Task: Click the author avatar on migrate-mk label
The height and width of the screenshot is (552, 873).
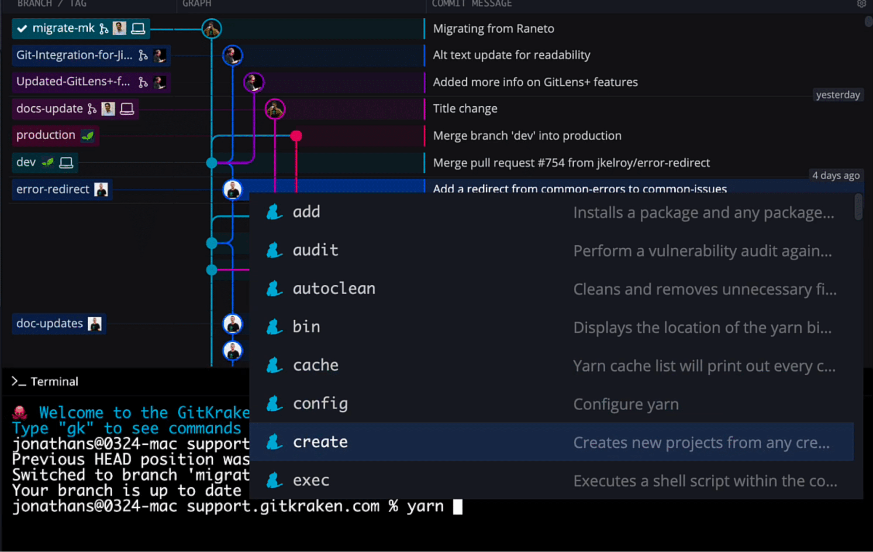Action: pos(119,28)
